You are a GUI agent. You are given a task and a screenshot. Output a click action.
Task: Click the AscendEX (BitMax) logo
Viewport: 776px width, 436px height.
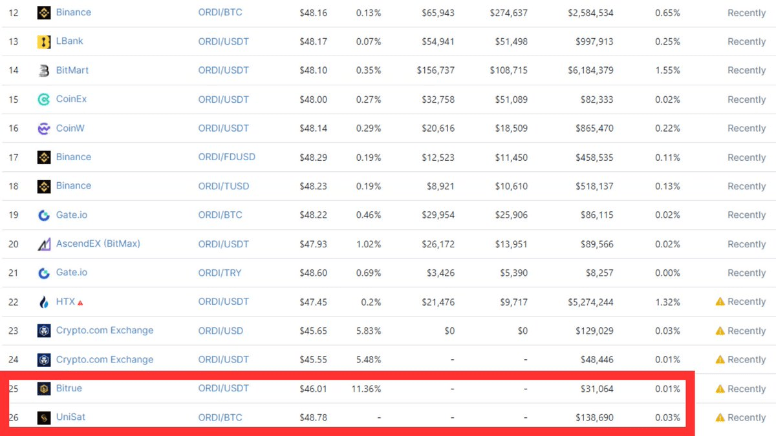44,244
